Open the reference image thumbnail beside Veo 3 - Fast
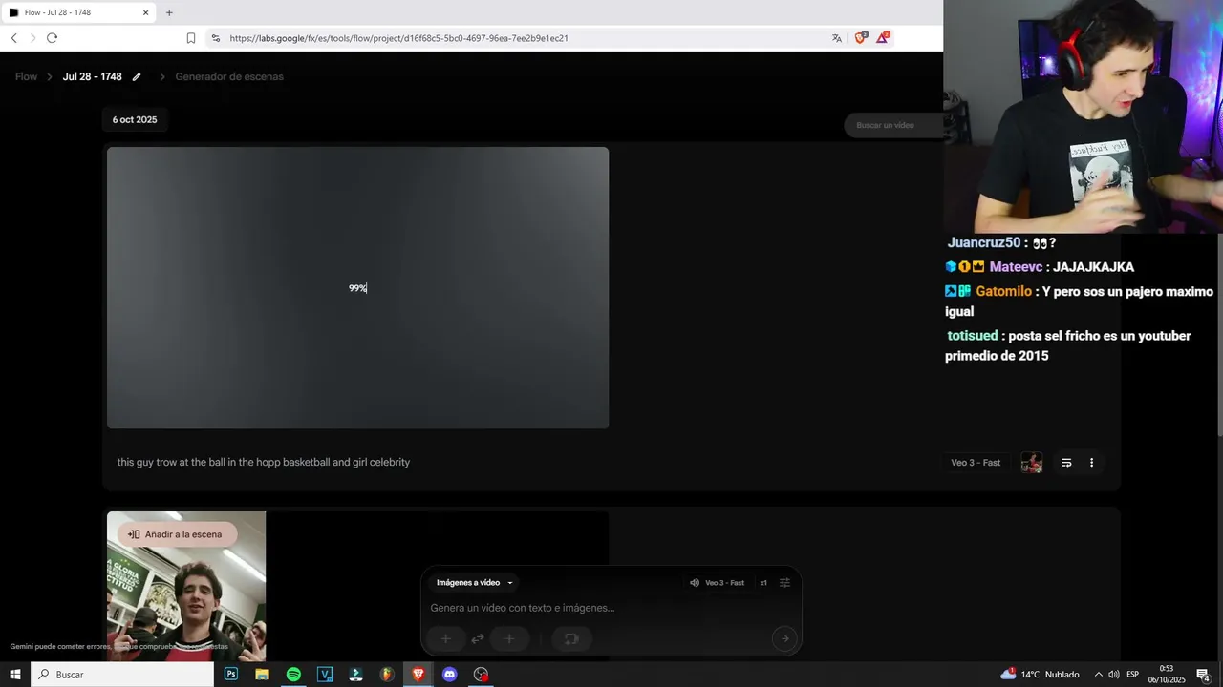This screenshot has width=1223, height=687. (1032, 463)
